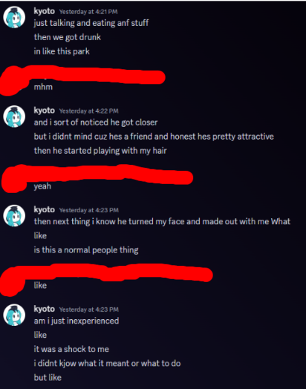Image resolution: width=306 pixels, height=389 pixels.
Task: Click kyoto username above 'then next thing'
Action: click(x=44, y=209)
